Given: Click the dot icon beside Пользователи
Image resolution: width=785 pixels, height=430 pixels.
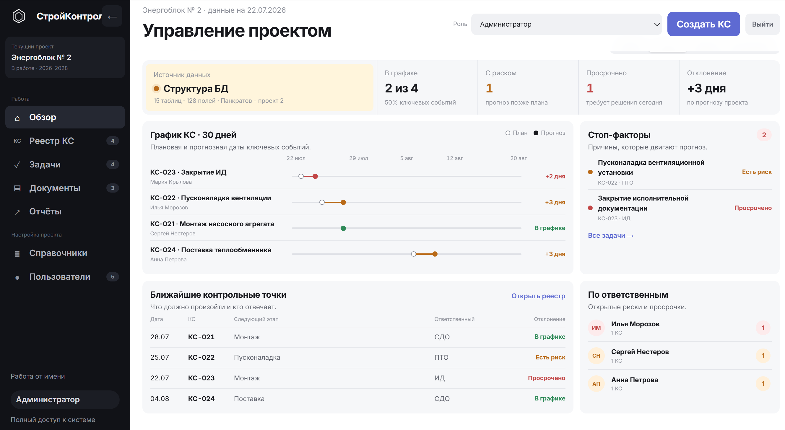Looking at the screenshot, I should [x=17, y=277].
